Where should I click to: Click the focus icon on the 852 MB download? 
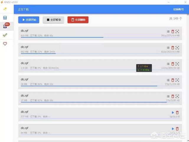(177, 48)
